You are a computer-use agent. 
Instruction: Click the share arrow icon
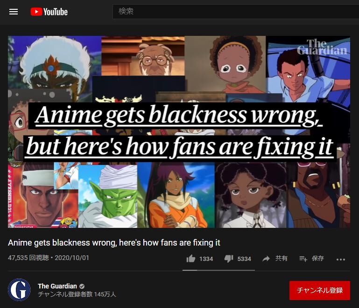pyautogui.click(x=266, y=259)
